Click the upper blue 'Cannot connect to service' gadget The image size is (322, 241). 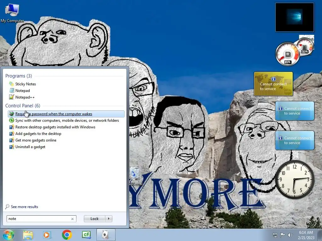point(295,111)
